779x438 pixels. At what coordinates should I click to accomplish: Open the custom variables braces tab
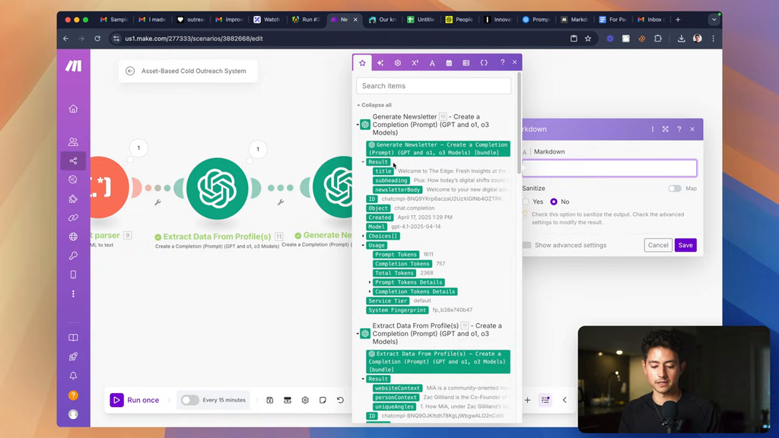coord(484,62)
